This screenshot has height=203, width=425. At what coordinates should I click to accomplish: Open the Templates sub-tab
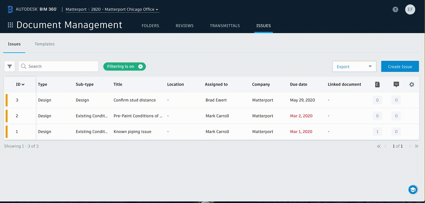[x=44, y=44]
